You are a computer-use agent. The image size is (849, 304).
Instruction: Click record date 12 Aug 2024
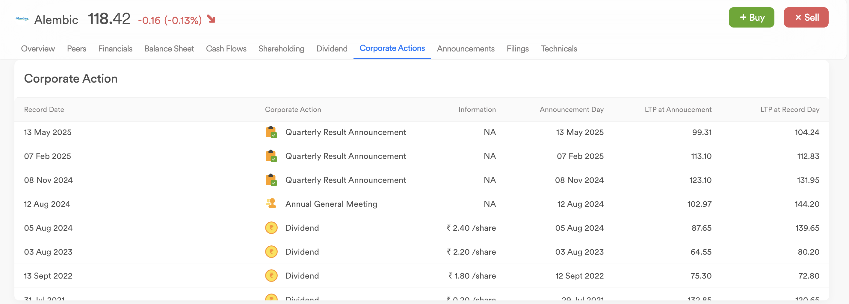click(x=47, y=204)
